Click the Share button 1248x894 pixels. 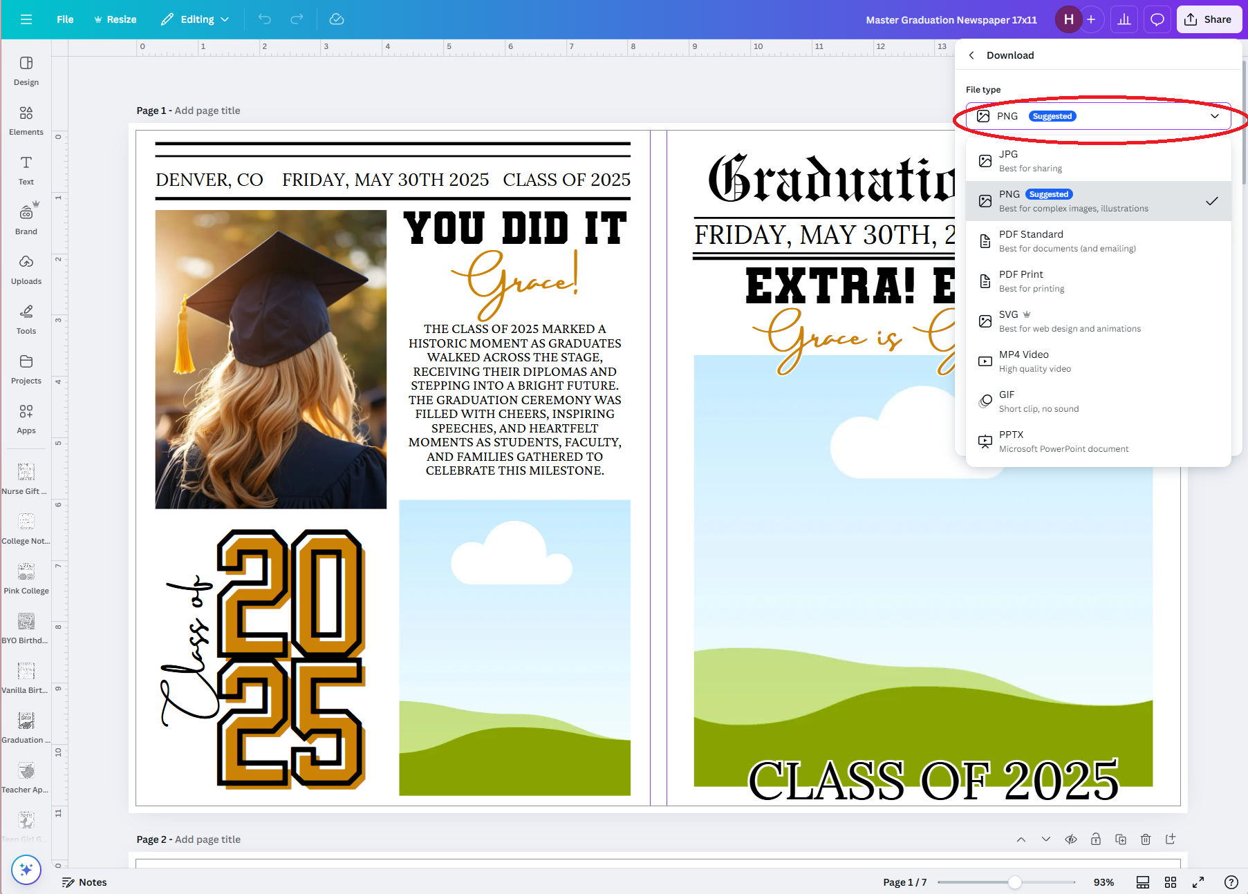click(x=1208, y=19)
